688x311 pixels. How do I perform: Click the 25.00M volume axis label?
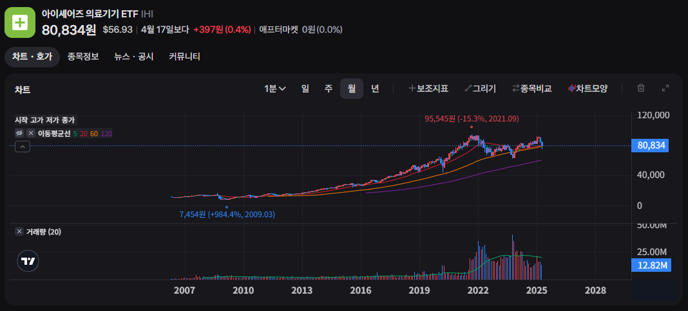(x=652, y=252)
